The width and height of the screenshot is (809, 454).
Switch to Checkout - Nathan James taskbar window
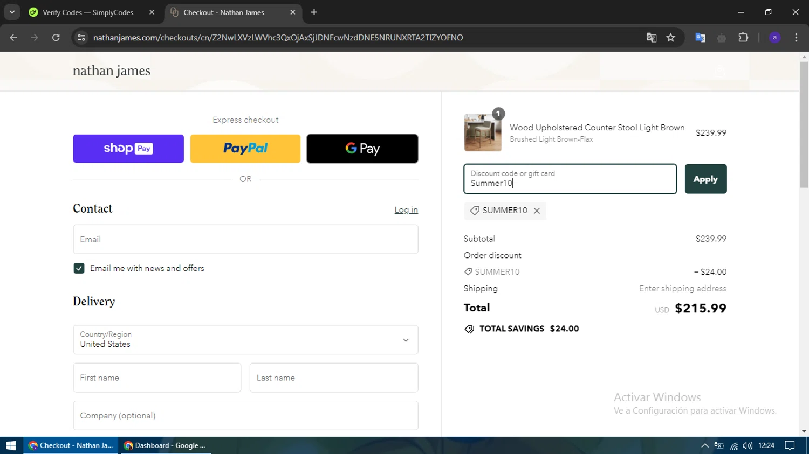pos(71,445)
